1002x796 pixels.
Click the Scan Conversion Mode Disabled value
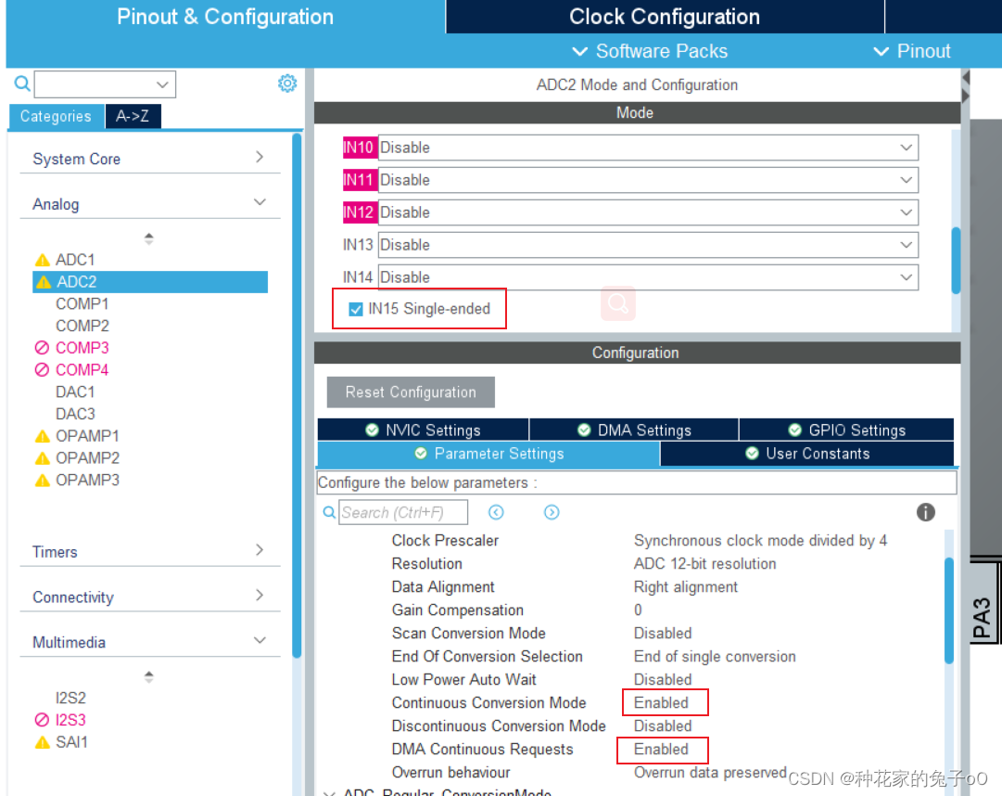point(663,634)
